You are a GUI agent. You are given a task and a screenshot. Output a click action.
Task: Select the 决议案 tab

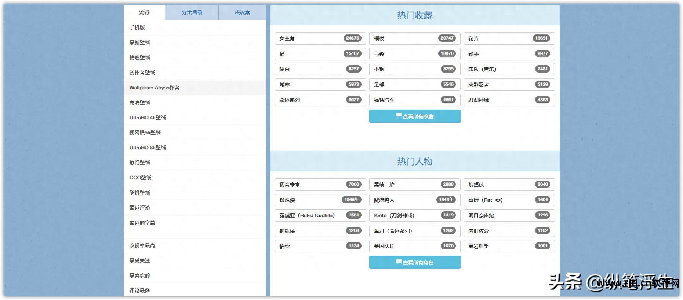[x=242, y=12]
